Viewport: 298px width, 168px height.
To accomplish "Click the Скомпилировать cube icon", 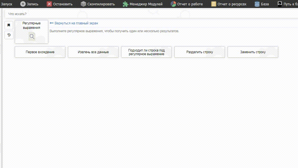I will click(83, 4).
